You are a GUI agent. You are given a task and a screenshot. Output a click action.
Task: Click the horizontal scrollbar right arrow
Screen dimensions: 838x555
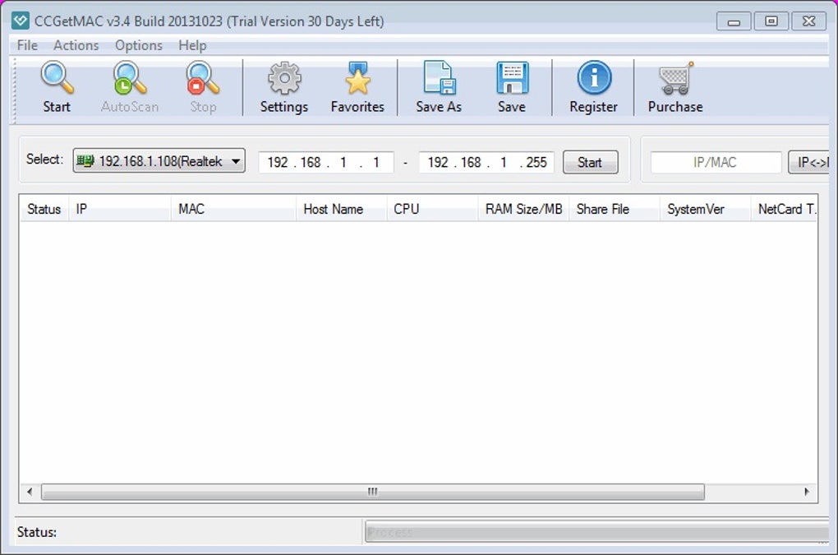click(x=807, y=492)
